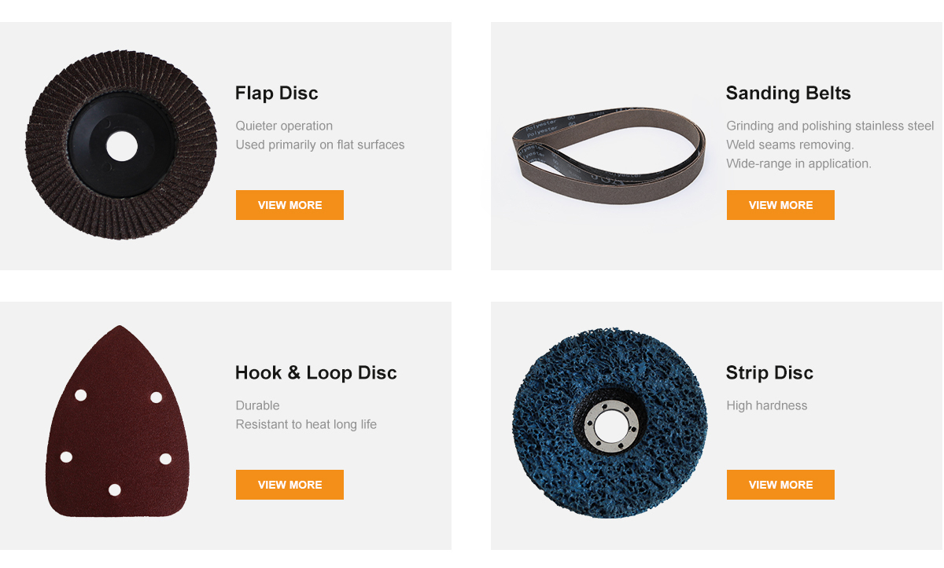Click VIEW MORE under Flap Disc

289,205
